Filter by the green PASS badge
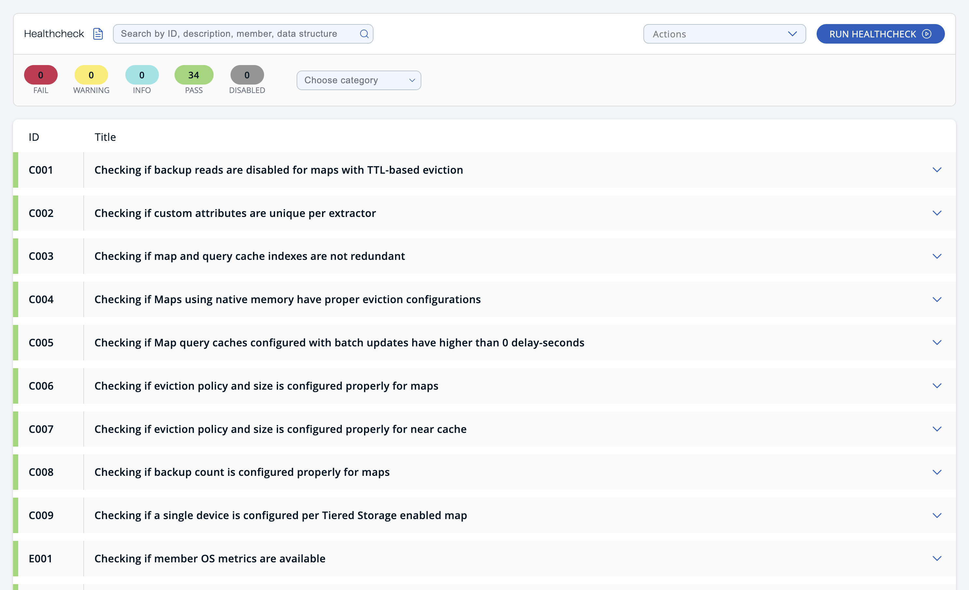969x590 pixels. (x=193, y=74)
